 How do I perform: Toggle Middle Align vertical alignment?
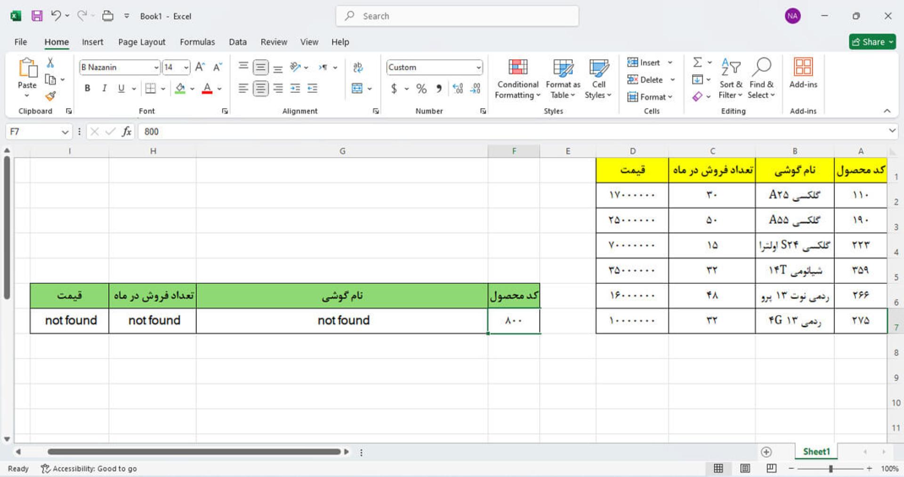[x=260, y=67]
